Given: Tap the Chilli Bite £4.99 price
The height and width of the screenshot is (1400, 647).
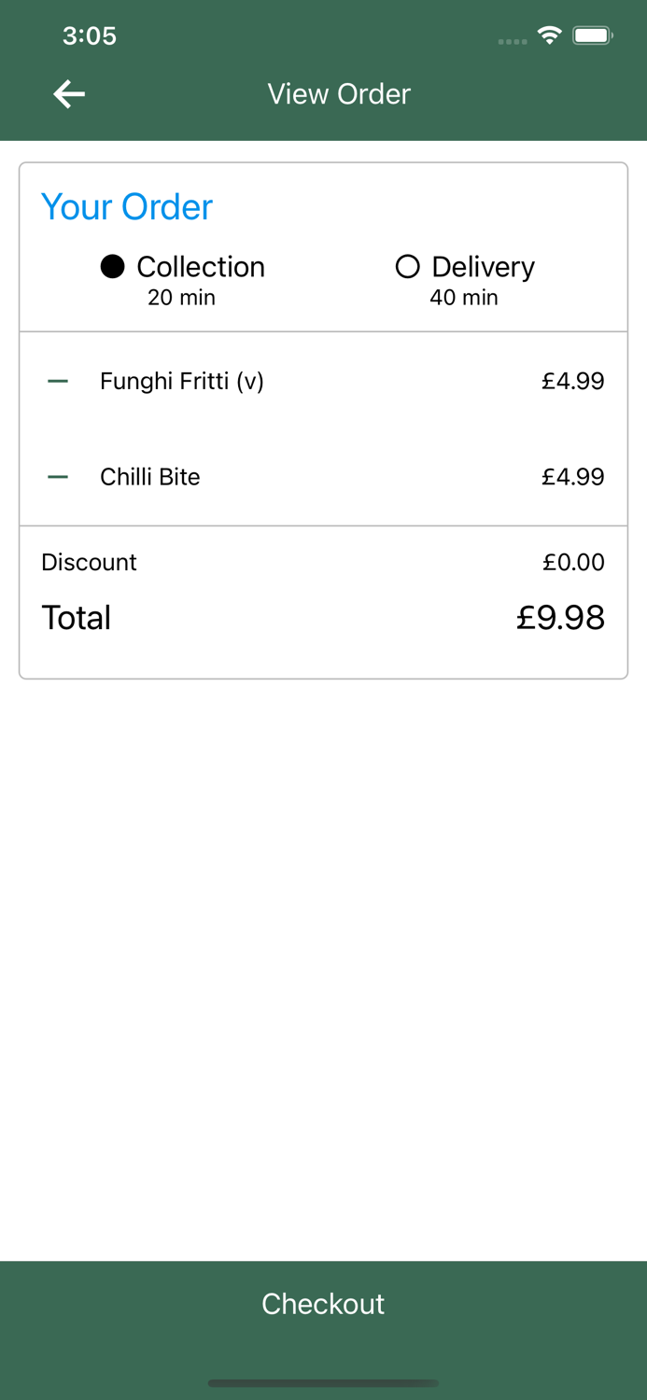Looking at the screenshot, I should (573, 477).
